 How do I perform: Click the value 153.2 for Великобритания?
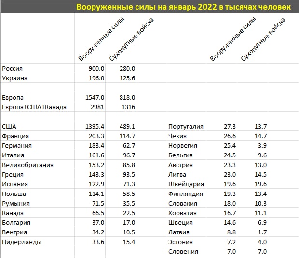click(x=96, y=165)
